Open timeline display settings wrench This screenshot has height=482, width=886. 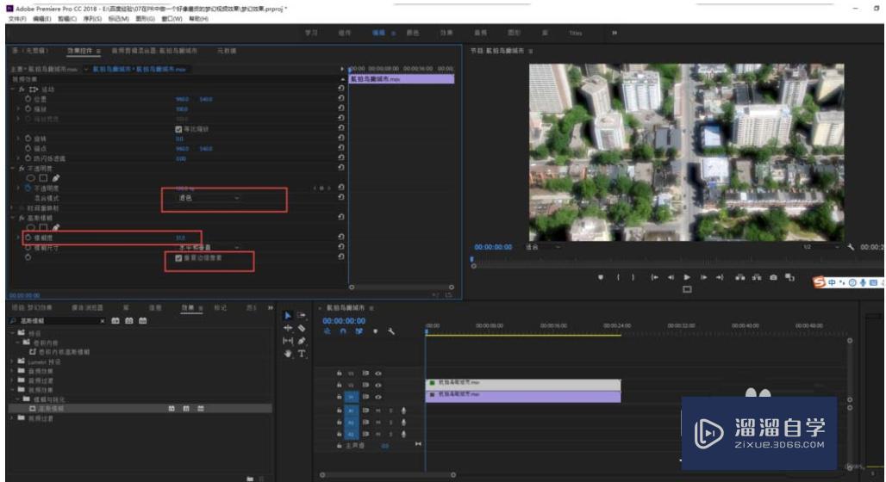click(x=391, y=331)
